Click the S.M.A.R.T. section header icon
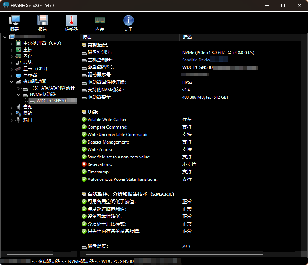This screenshot has height=265, width=308. coord(84,194)
